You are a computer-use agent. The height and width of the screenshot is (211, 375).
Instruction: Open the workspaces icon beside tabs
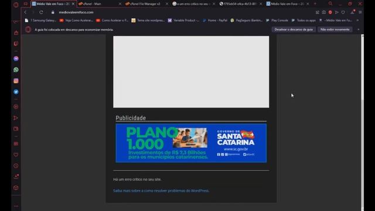point(26,4)
